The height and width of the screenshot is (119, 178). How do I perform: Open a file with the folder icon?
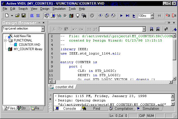coord(18,16)
